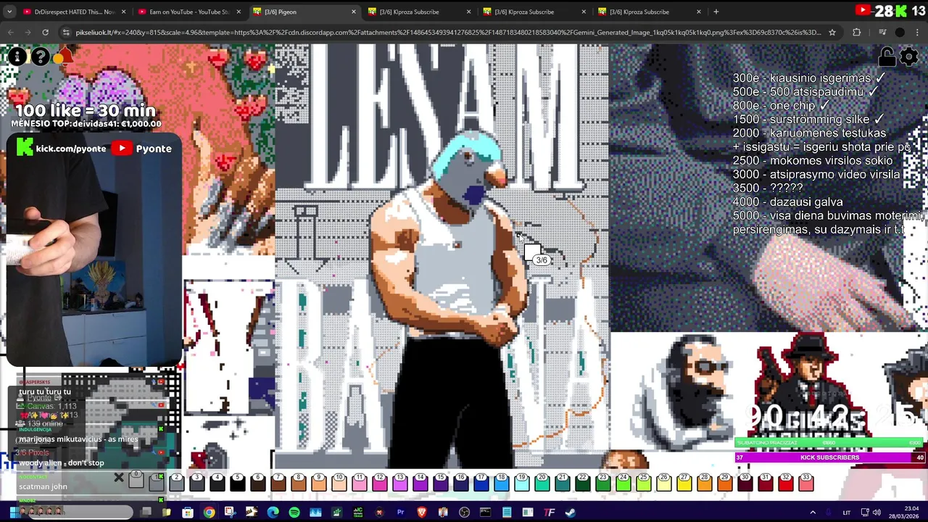The width and height of the screenshot is (928, 522).
Task: Pick yellow palette color 27
Action: coord(684,481)
